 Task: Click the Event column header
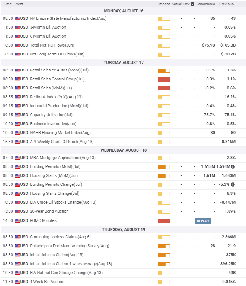point(19,4)
